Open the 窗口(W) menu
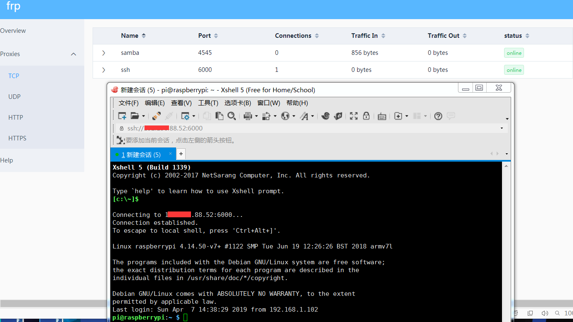 269,103
